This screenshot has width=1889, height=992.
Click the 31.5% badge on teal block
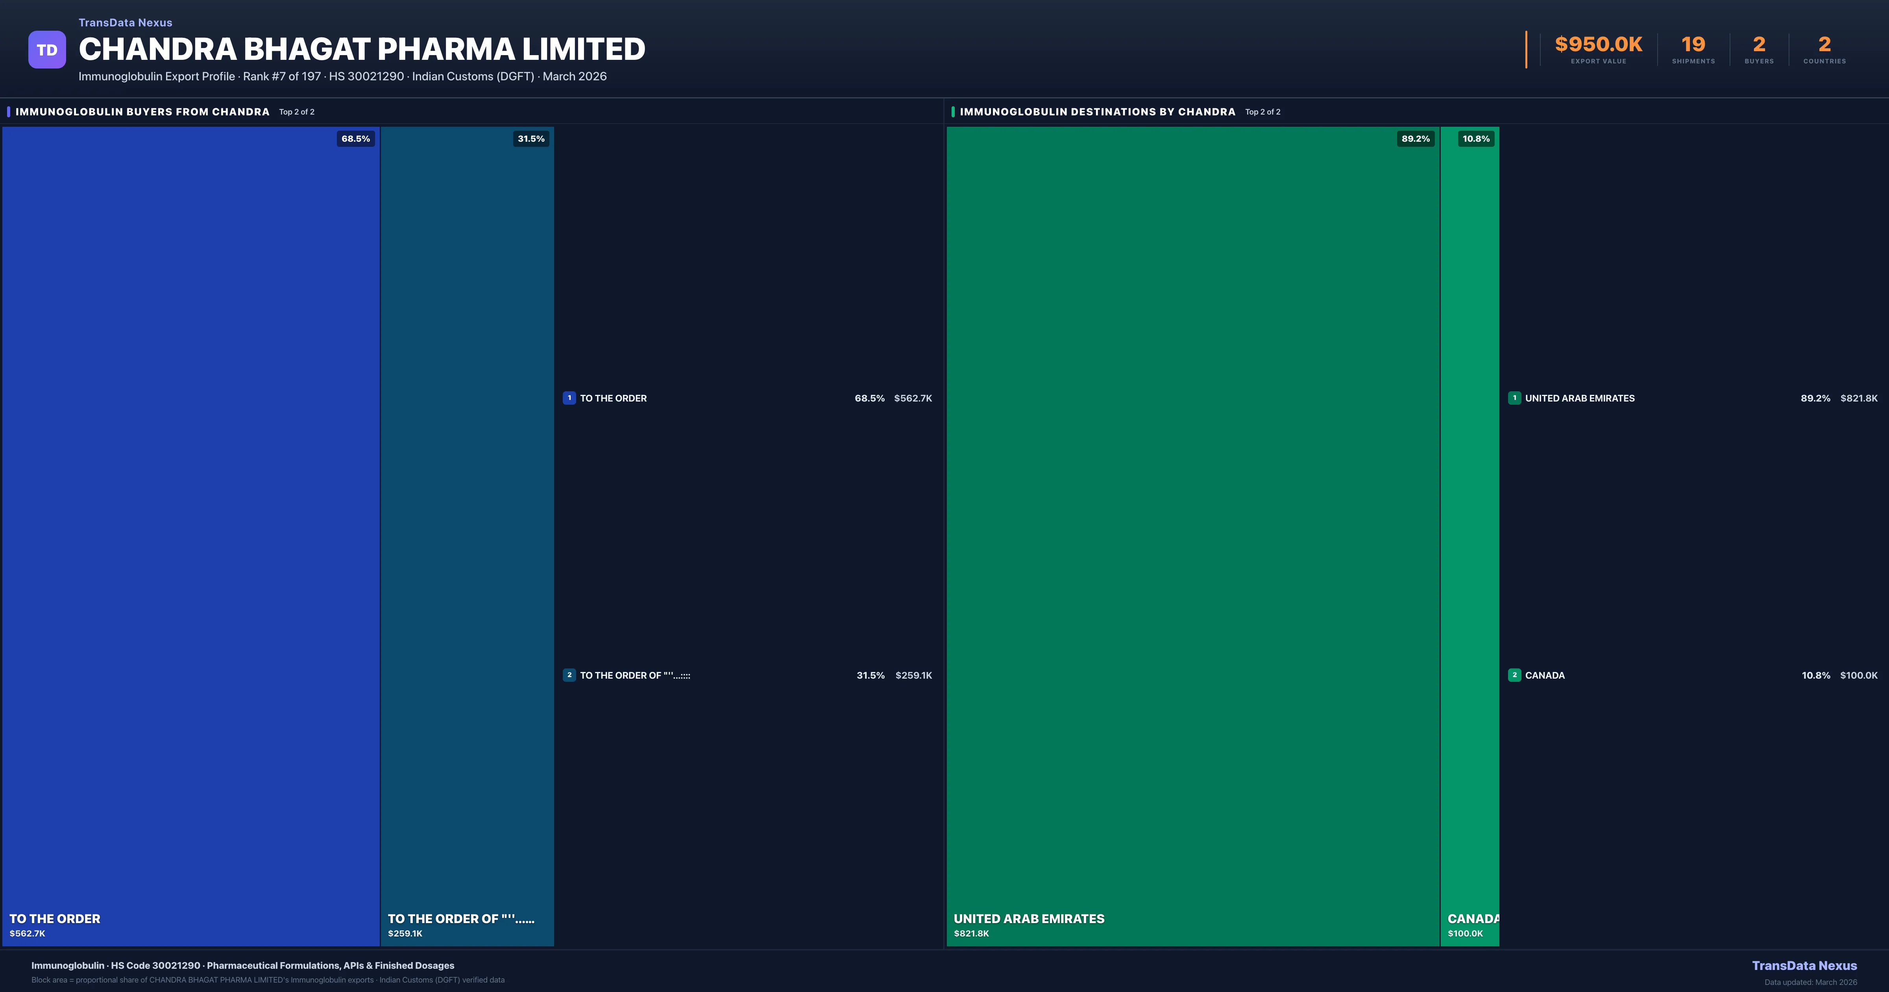531,139
